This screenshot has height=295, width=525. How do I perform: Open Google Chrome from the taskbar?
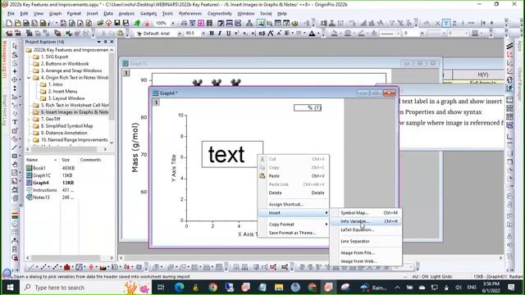[212, 288]
